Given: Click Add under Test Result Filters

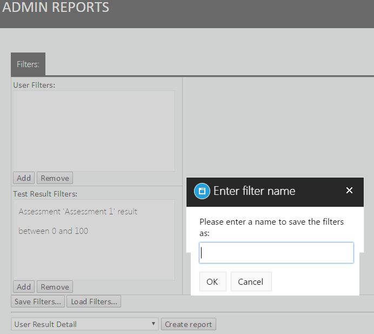Looking at the screenshot, I should pyautogui.click(x=24, y=287).
